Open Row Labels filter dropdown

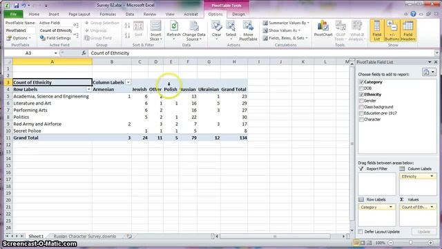(88, 89)
